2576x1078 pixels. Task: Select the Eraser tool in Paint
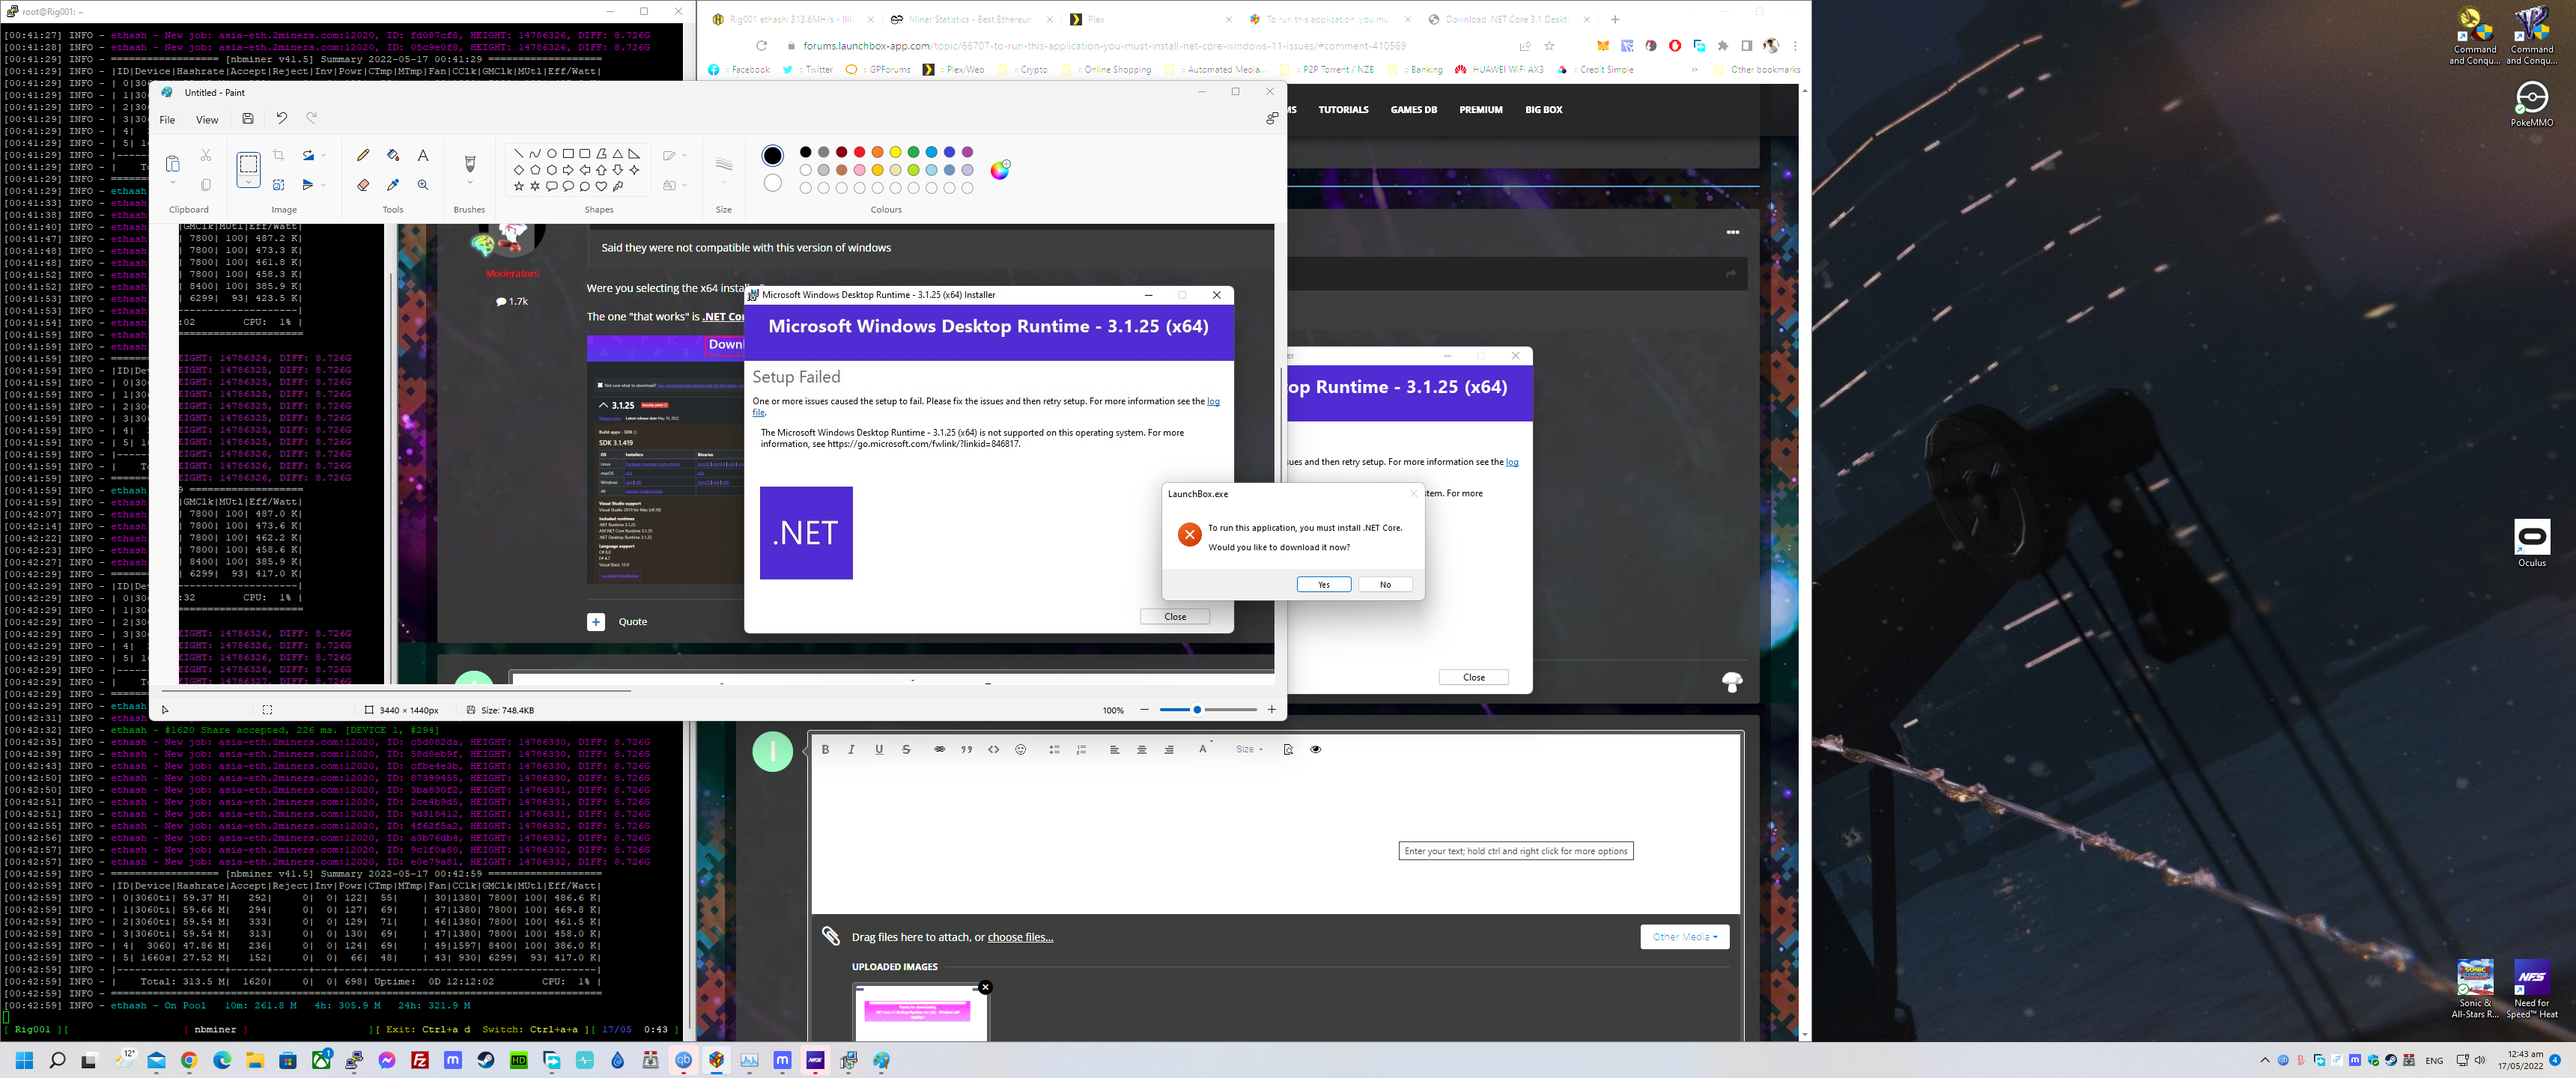click(363, 185)
